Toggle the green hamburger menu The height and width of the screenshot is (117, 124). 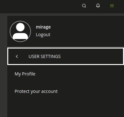(112, 6)
